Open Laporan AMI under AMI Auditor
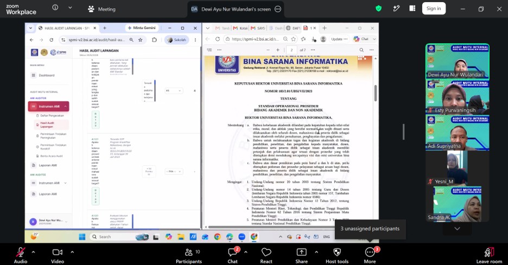Image resolution: width=508 pixels, height=265 pixels. pos(47,165)
